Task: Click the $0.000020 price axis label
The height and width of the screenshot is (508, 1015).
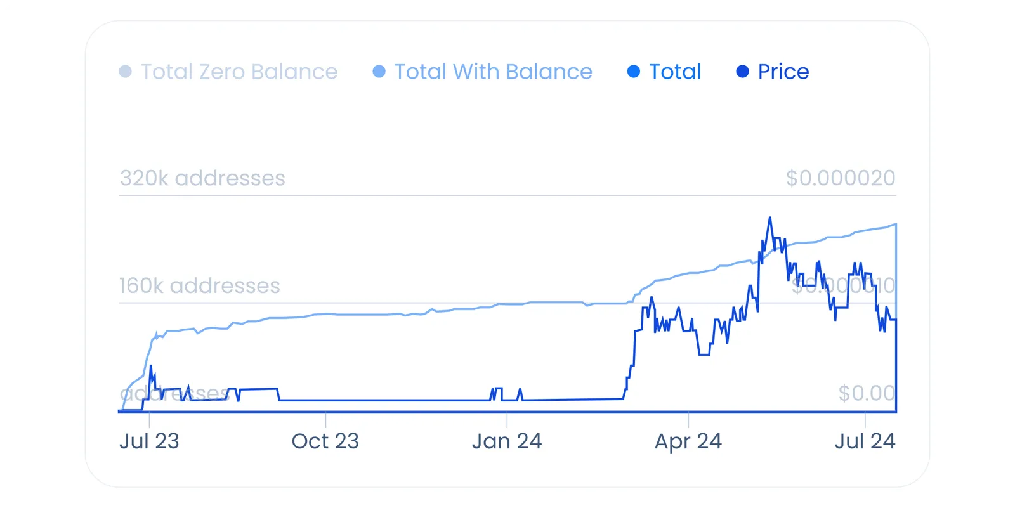Action: pos(841,178)
